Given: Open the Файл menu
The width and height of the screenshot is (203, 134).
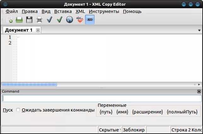Looking at the screenshot, I should click(12, 11).
